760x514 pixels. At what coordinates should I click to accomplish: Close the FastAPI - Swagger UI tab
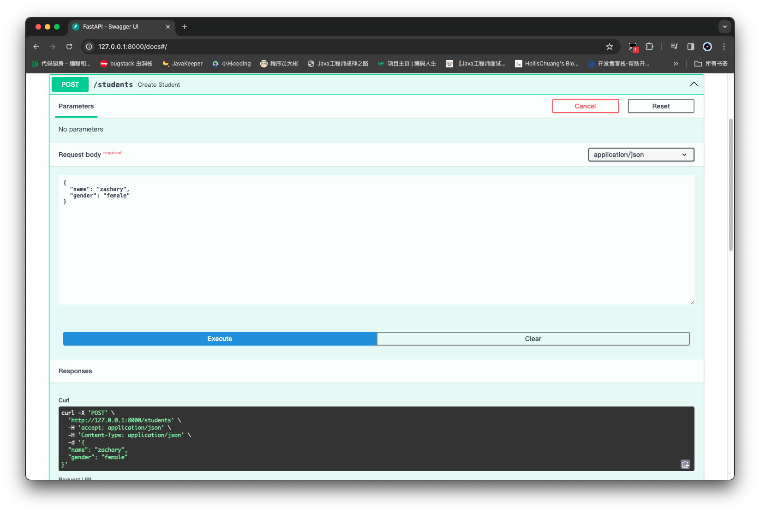[x=168, y=27]
